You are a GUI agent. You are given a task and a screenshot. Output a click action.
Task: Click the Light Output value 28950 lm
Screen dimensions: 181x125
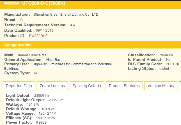(42, 96)
